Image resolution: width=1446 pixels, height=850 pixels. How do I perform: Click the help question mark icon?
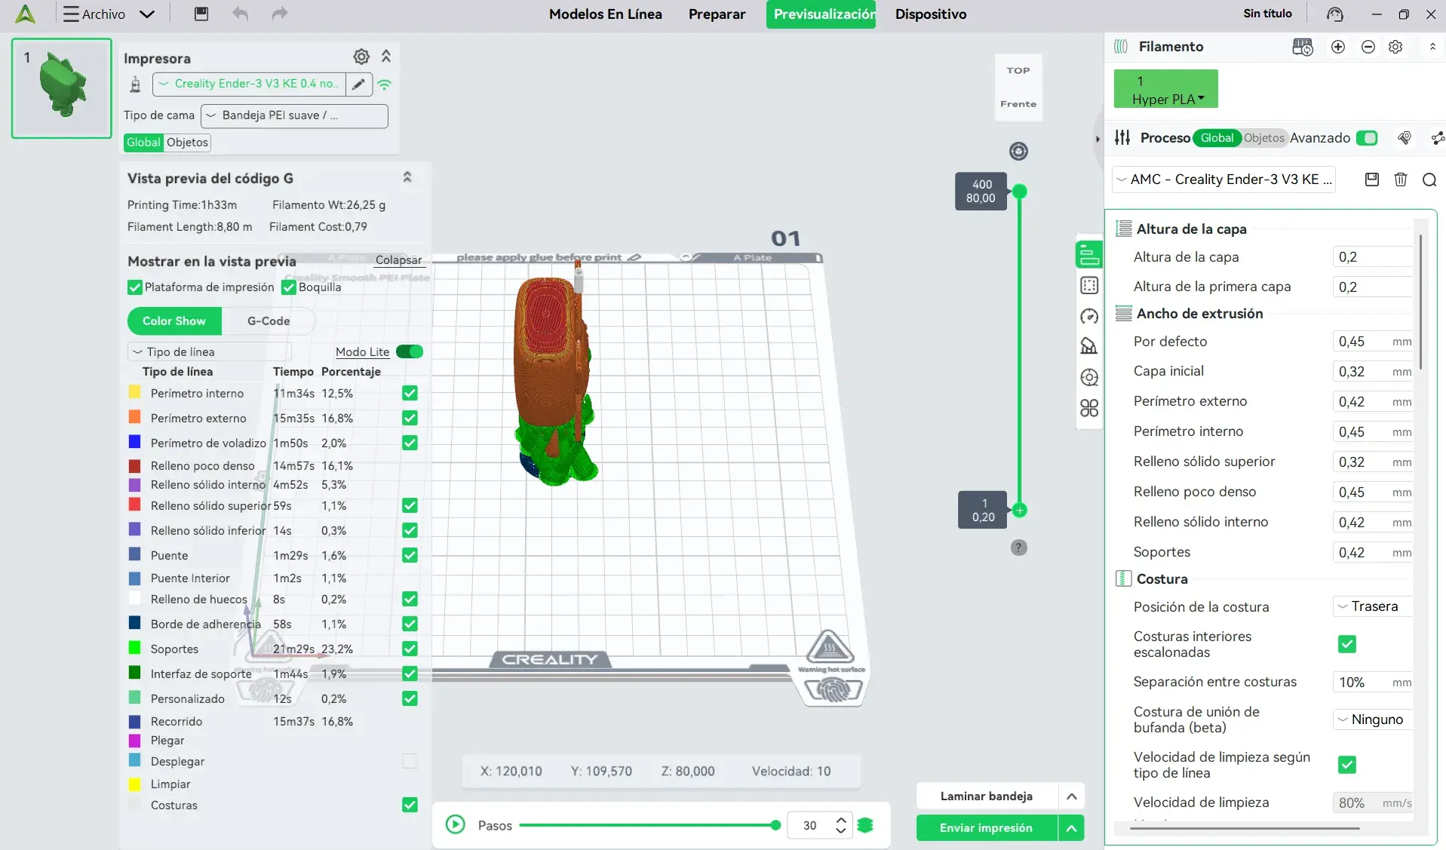pos(1019,548)
